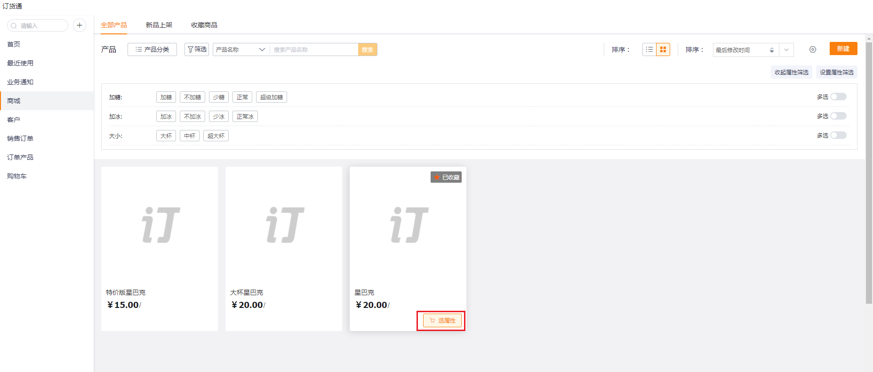The image size is (873, 372).
Task: Filter by the 加糖 tag
Action: coord(166,97)
